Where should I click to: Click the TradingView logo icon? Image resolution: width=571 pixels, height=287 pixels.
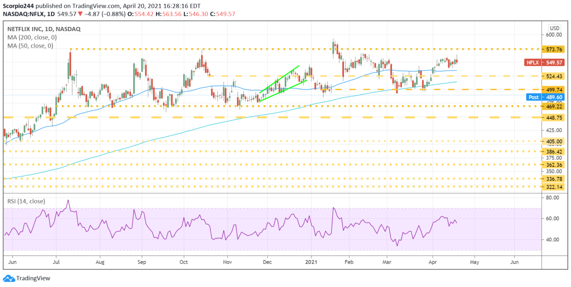pyautogui.click(x=9, y=278)
